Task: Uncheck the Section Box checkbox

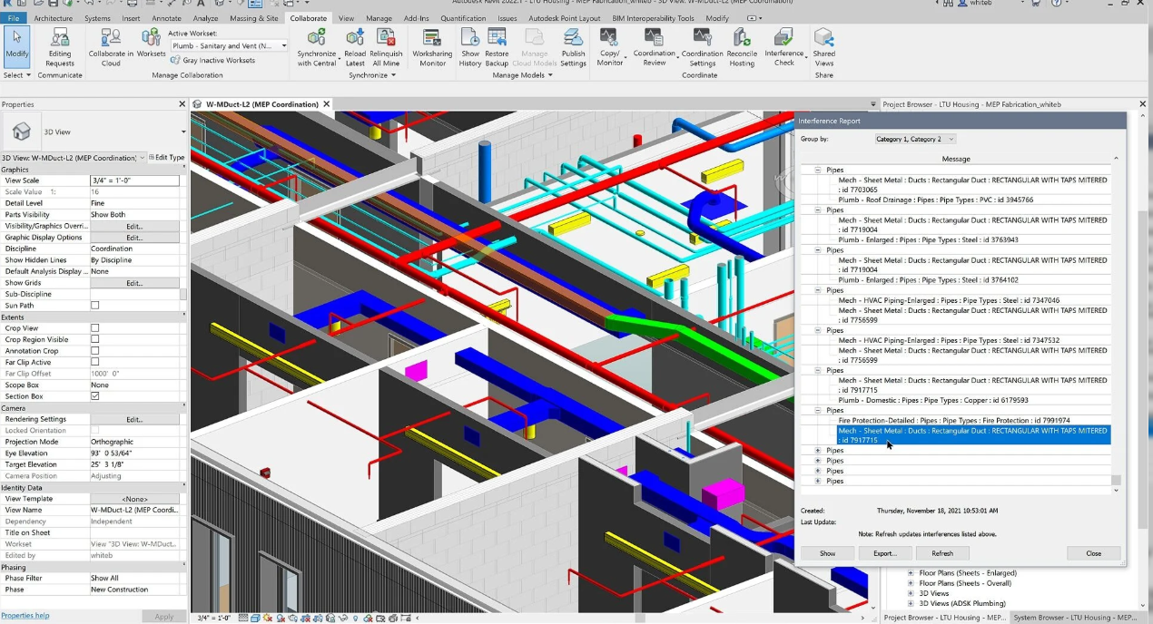Action: (x=94, y=396)
